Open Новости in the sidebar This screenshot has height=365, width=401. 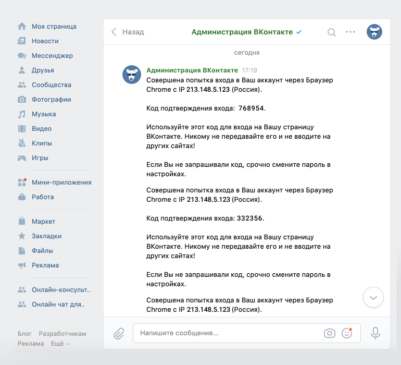click(45, 41)
